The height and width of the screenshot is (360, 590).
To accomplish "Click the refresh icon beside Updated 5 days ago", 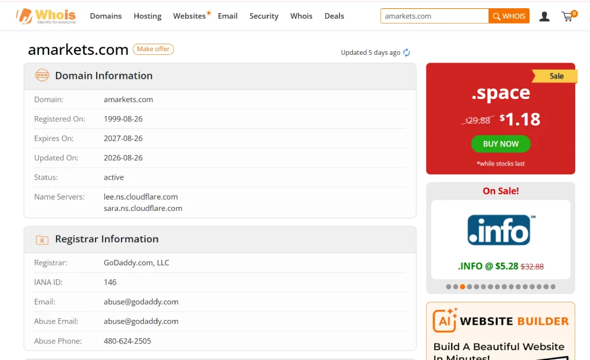I will pyautogui.click(x=407, y=52).
